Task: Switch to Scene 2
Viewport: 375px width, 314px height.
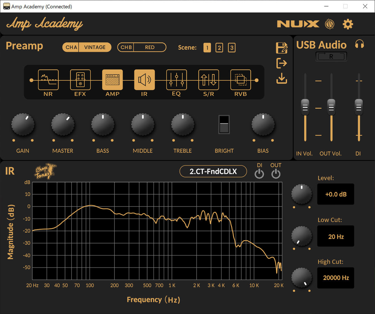Action: tap(219, 48)
